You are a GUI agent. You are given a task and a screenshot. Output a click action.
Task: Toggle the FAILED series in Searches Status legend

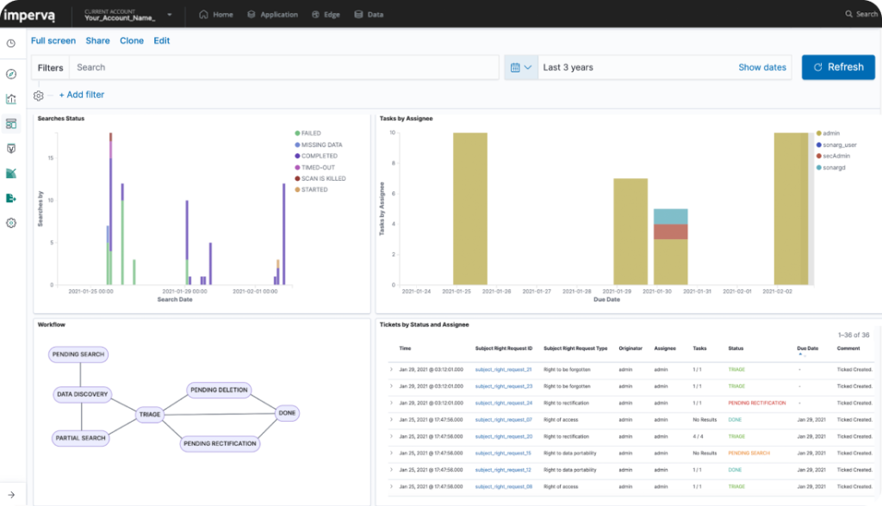coord(310,133)
